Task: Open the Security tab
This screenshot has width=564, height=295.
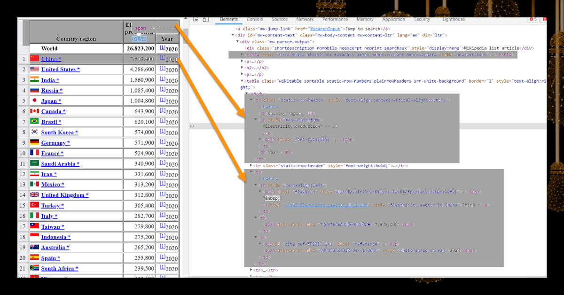Action: click(422, 20)
